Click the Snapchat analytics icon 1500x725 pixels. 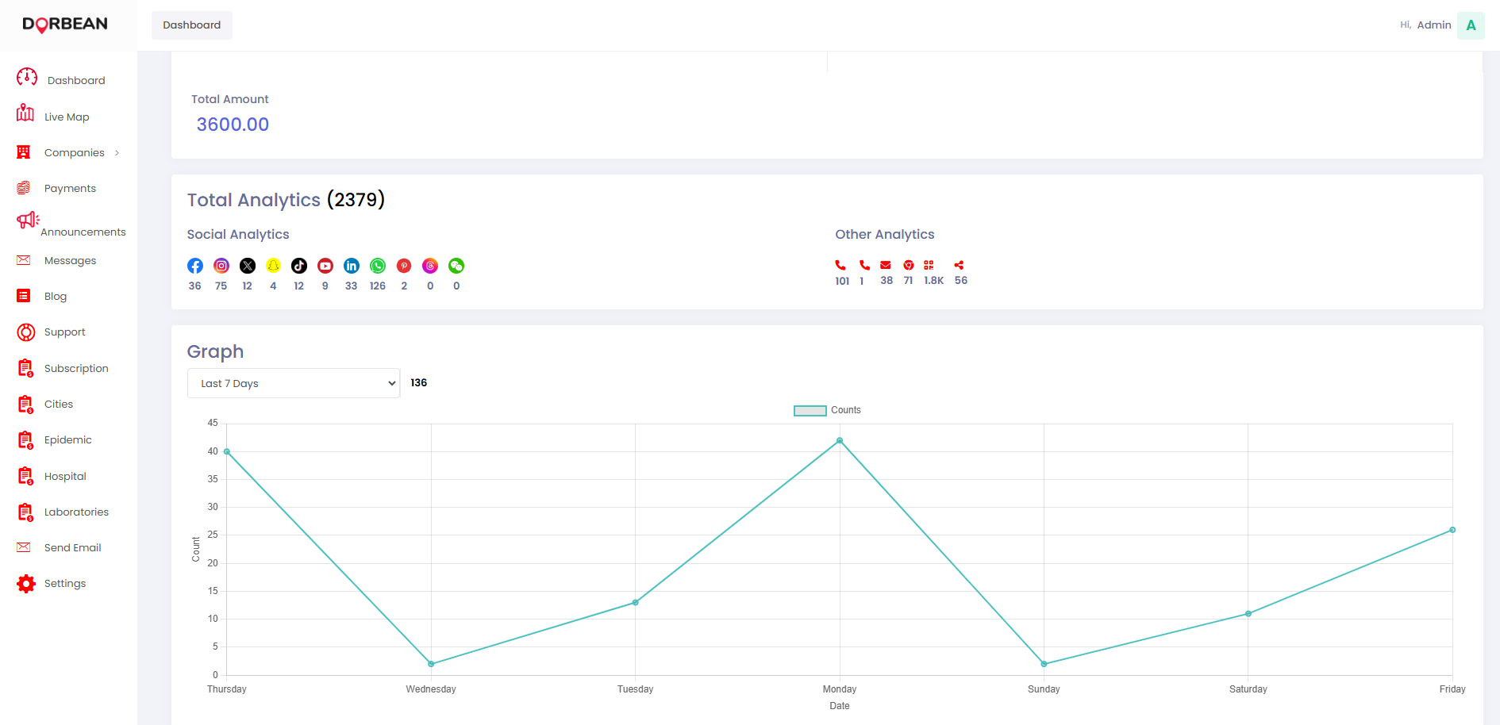point(273,266)
